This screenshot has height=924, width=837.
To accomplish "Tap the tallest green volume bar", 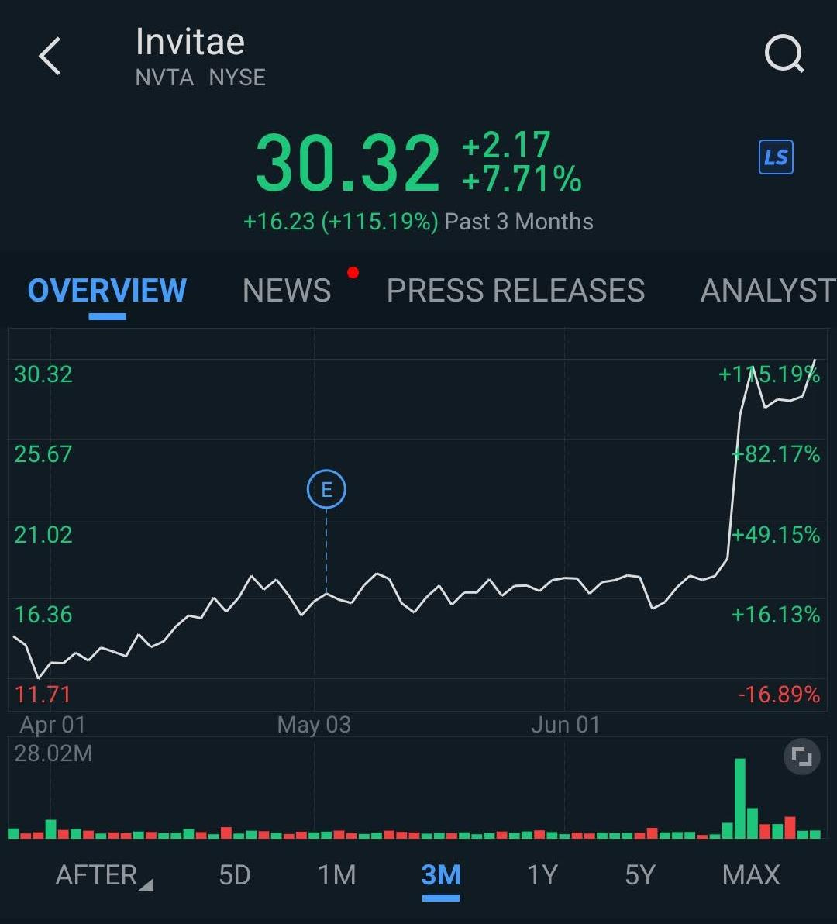I will [740, 798].
